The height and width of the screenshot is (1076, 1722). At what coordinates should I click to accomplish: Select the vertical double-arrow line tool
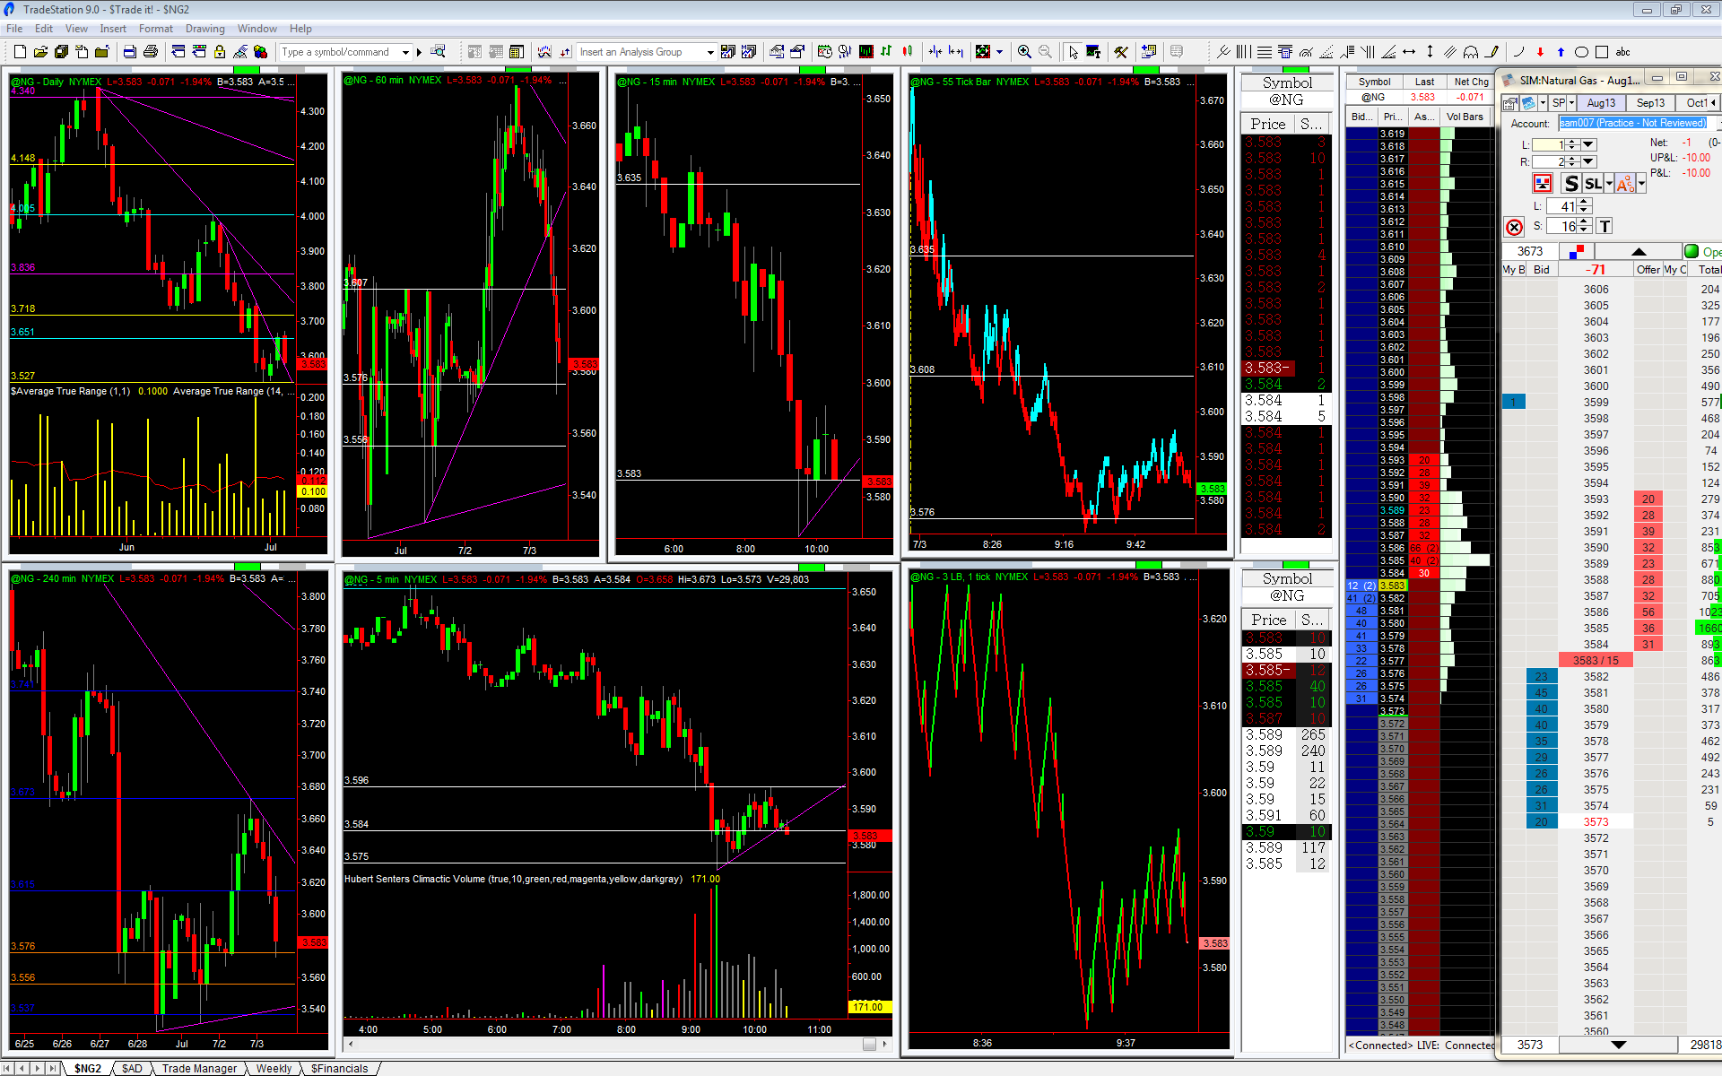click(x=1430, y=52)
